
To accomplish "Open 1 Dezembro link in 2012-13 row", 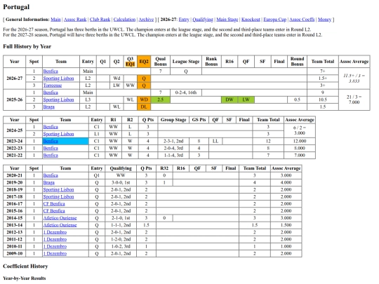I will coord(55,232).
